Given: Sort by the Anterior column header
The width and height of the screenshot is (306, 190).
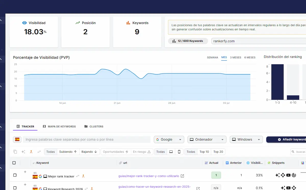Looking at the screenshot, I should point(236,163).
